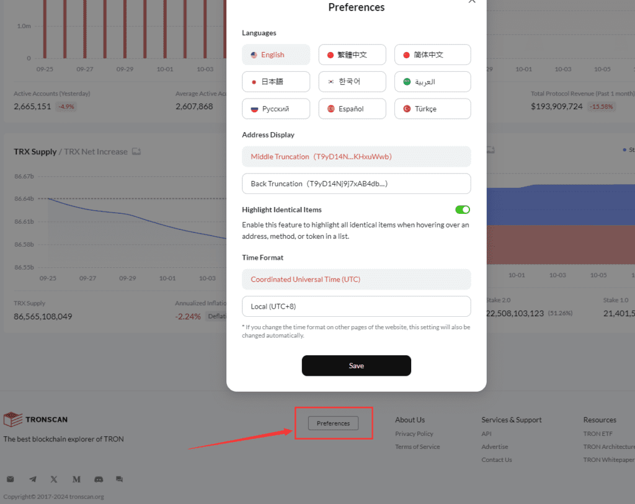Toggle off Highlight Identical Items
This screenshot has width=635, height=504.
tap(462, 210)
